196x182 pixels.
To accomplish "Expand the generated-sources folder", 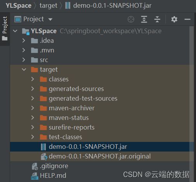I will (33, 89).
